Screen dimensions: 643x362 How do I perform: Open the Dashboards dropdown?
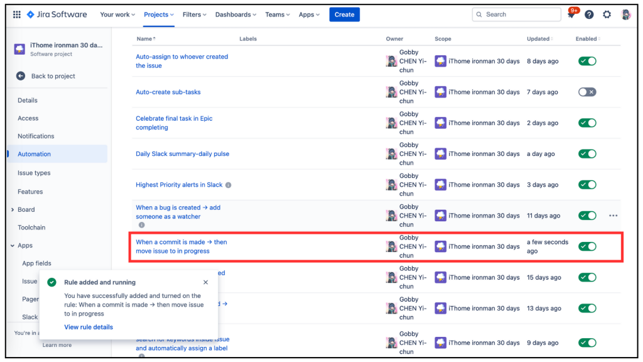[236, 14]
